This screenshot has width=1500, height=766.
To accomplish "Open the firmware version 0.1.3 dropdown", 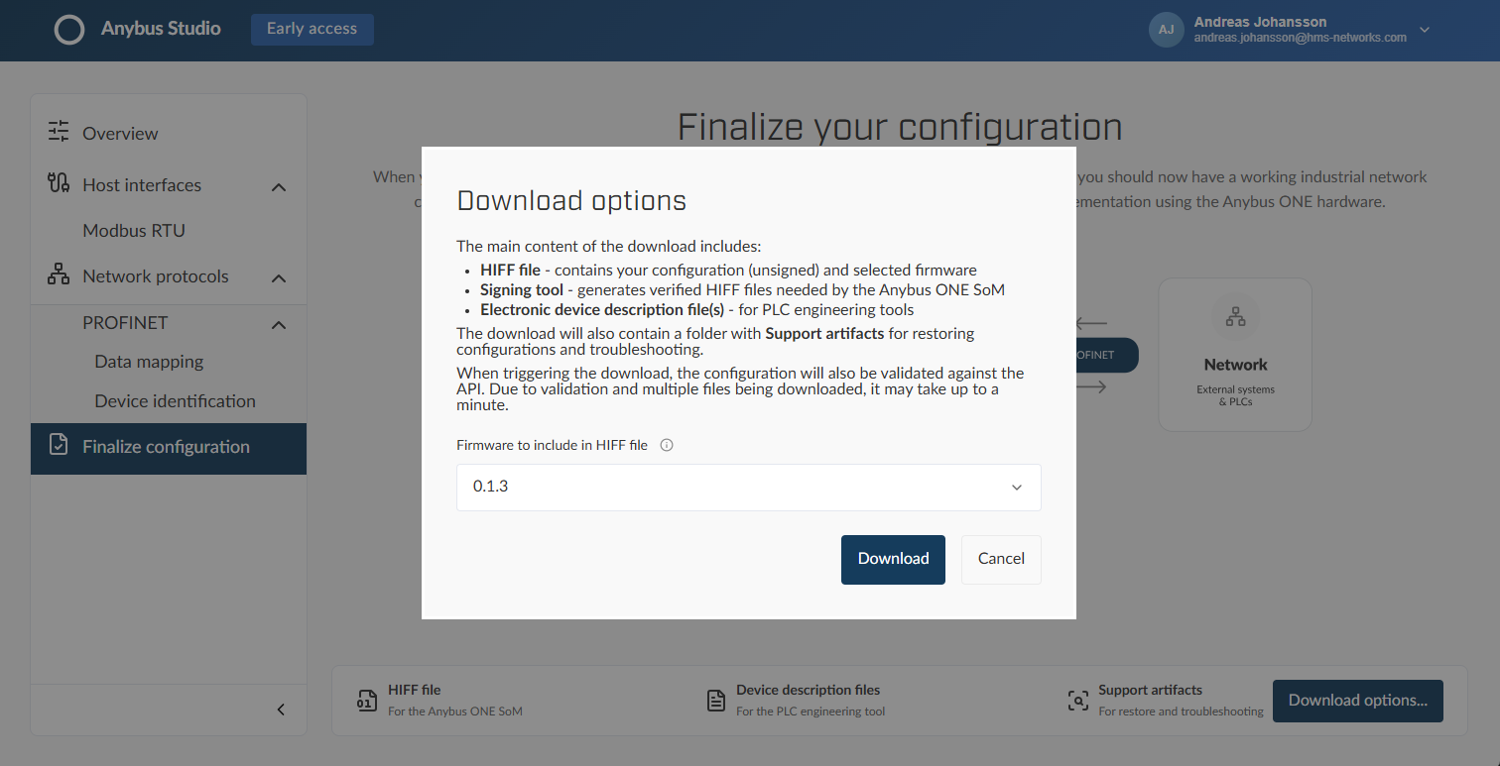I will (x=749, y=488).
